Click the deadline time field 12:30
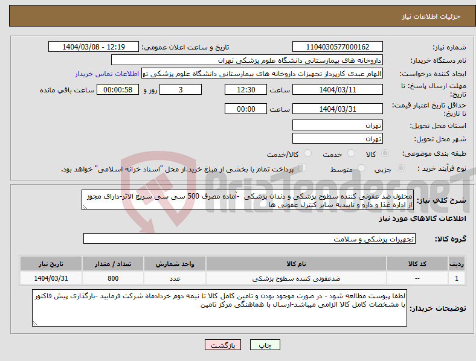Screen dimensions: 476x361 [246, 89]
